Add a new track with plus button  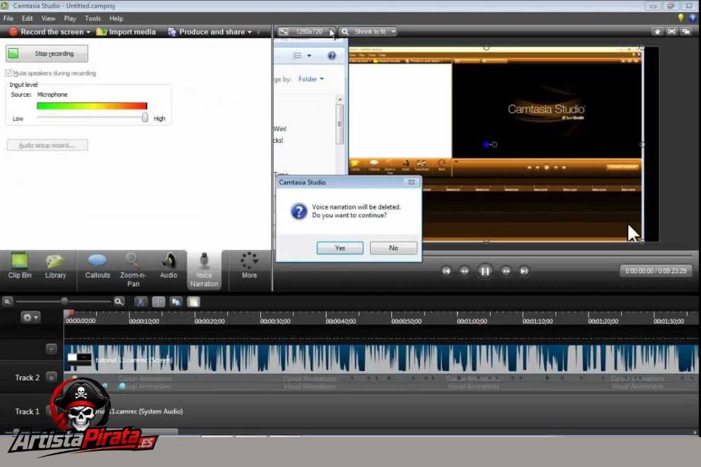(x=51, y=348)
